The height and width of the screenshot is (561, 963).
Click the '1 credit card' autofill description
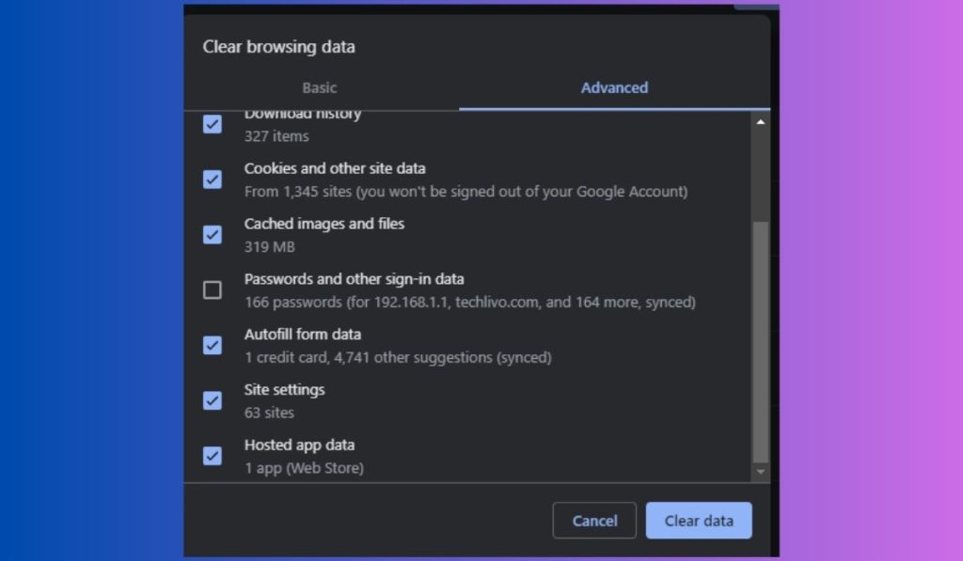click(x=398, y=358)
